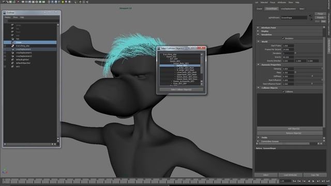Viewport: 331px width, 186px height.
Task: Expand the Attribute Paint section
Action: [258, 27]
